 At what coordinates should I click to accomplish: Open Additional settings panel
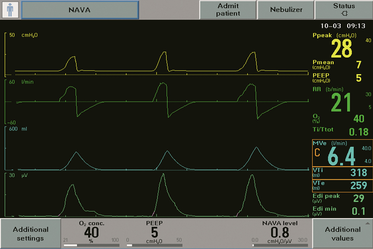click(30, 234)
